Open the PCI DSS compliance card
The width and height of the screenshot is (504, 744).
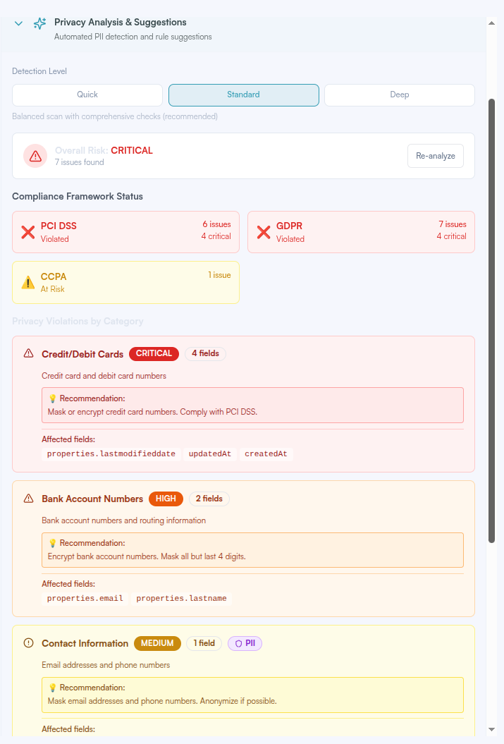click(x=125, y=232)
